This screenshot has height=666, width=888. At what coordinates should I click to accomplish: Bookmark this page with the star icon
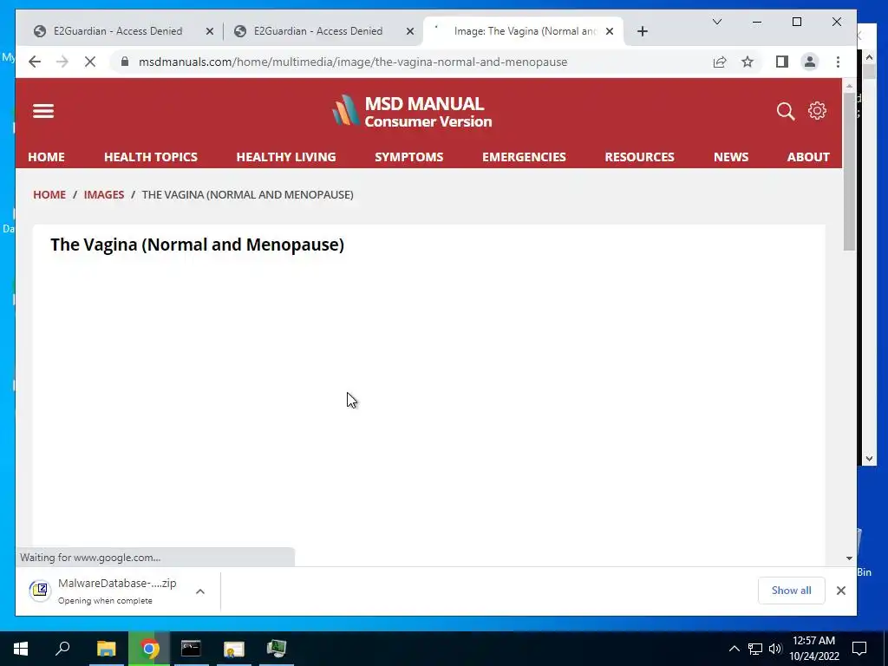point(748,62)
